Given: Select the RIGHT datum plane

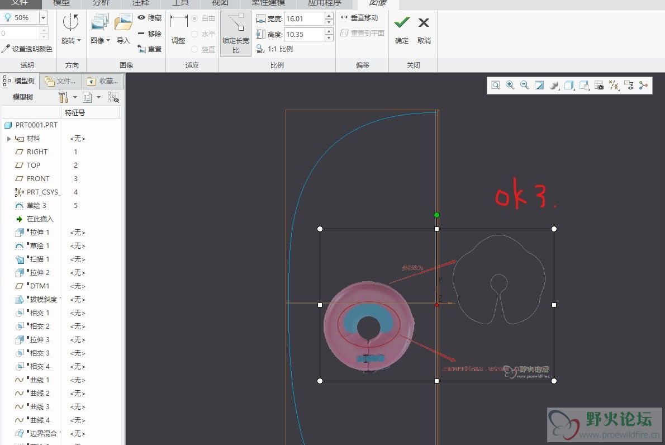Looking at the screenshot, I should [x=37, y=152].
